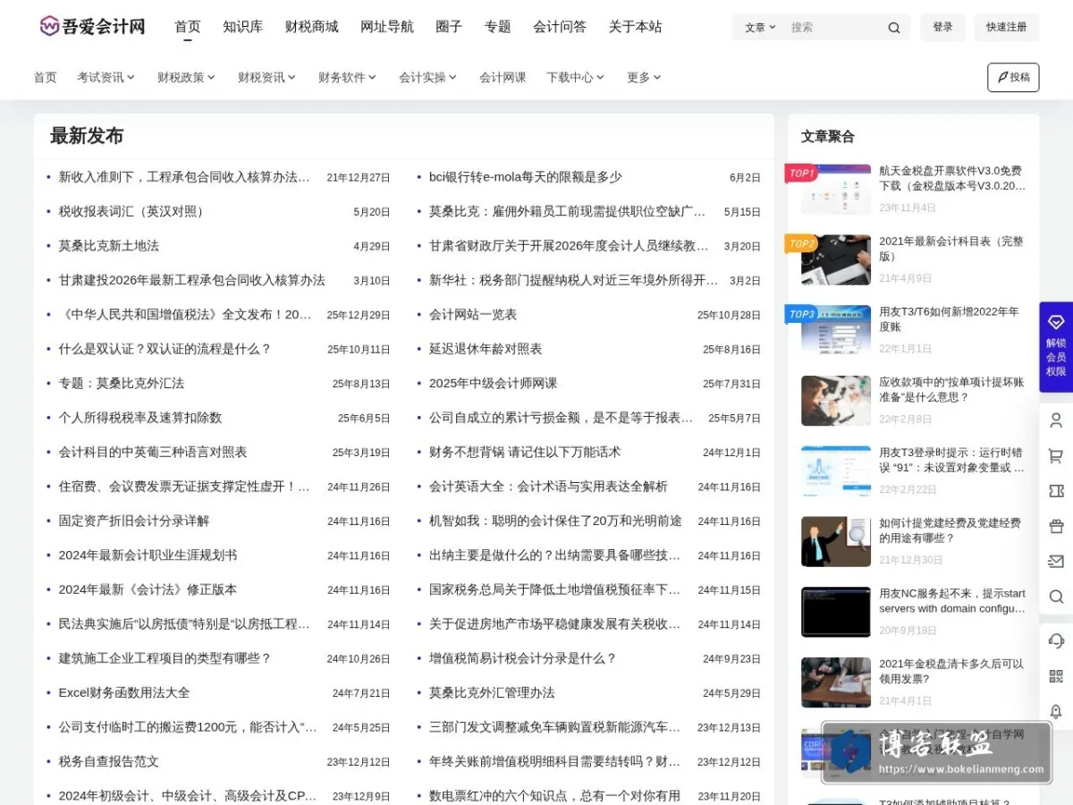
Task: Open the mail envelope icon in right sidebar
Action: click(x=1056, y=561)
